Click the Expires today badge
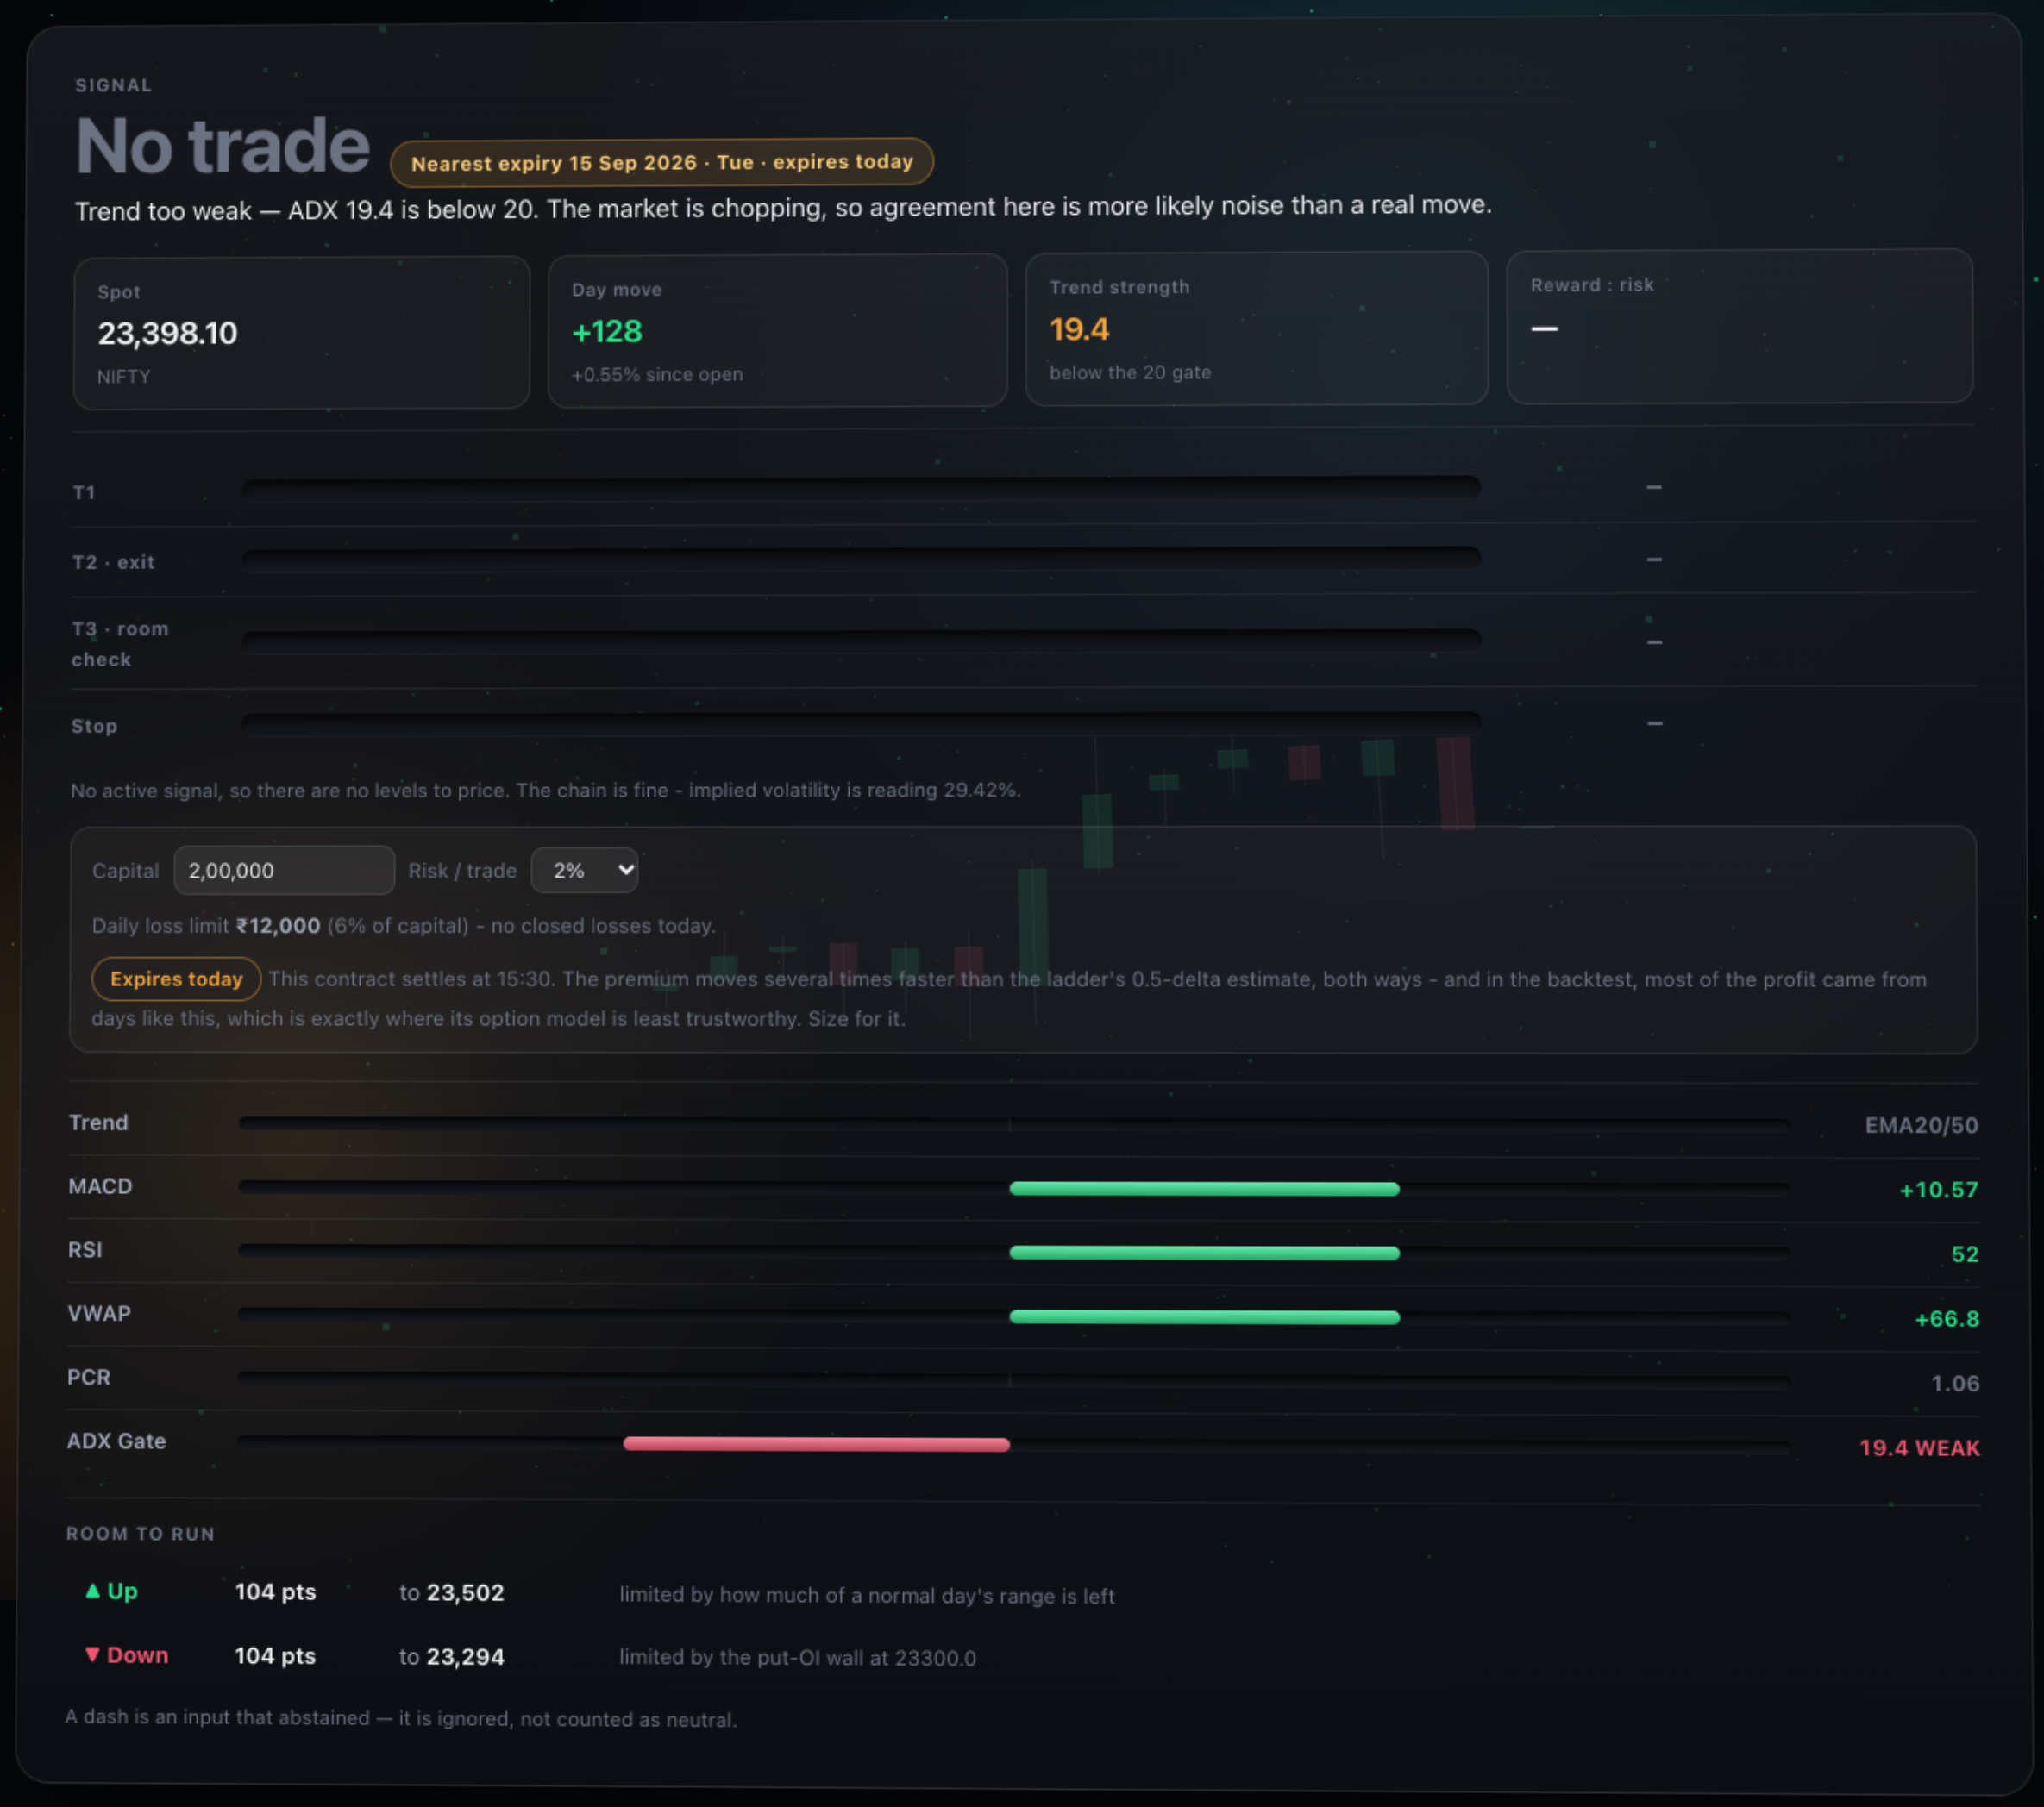Screen dimensions: 2044x1807 click(x=176, y=979)
